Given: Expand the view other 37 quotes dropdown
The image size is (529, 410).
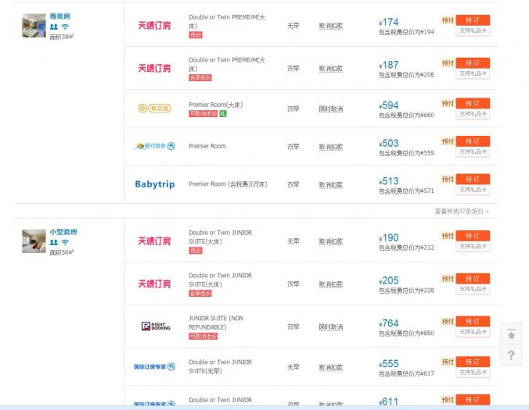Looking at the screenshot, I should click(462, 211).
